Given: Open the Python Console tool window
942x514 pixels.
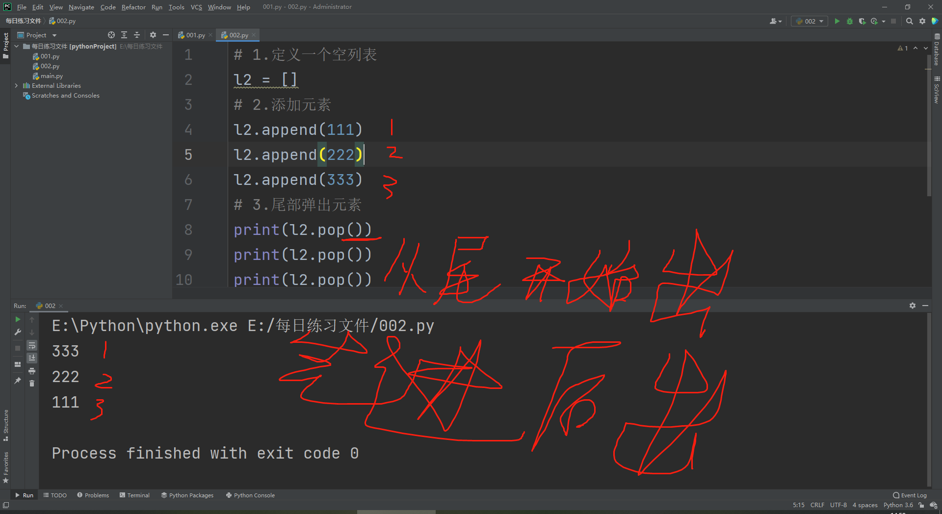Looking at the screenshot, I should [x=250, y=495].
